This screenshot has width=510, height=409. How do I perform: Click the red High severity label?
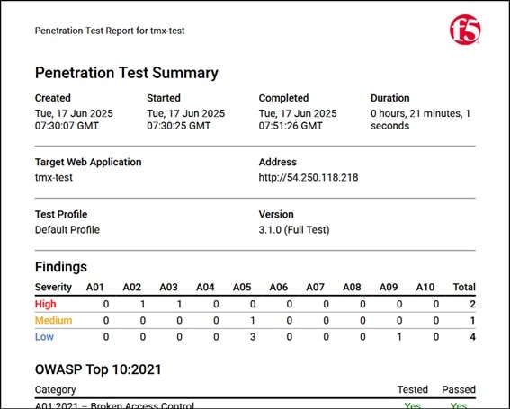46,304
